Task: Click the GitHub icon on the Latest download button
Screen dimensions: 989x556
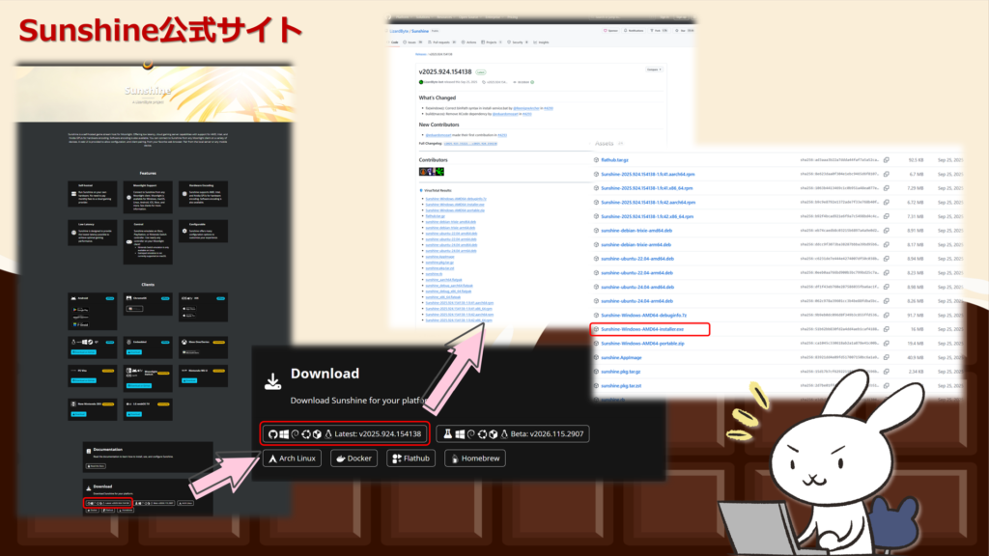Action: [273, 434]
